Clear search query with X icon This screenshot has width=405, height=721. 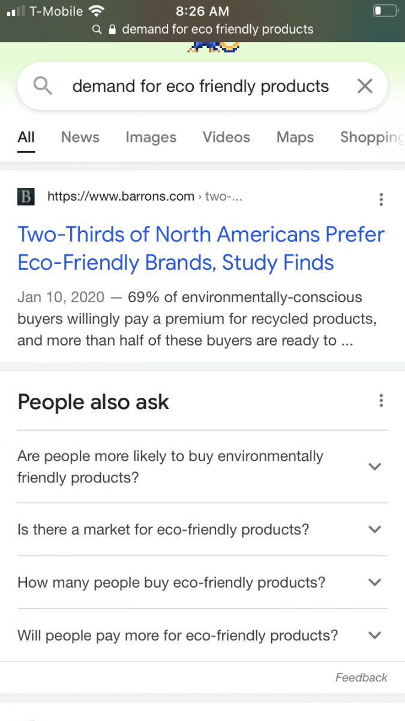point(365,87)
